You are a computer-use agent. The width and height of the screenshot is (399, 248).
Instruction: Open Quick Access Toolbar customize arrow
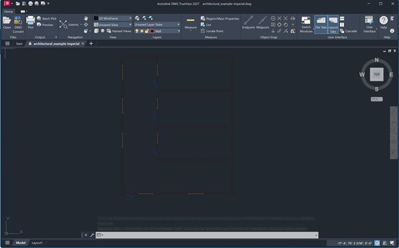click(48, 3)
